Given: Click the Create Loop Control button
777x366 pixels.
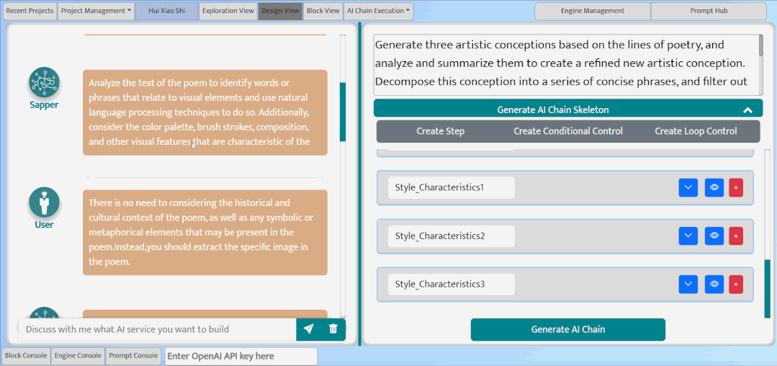Looking at the screenshot, I should 696,131.
